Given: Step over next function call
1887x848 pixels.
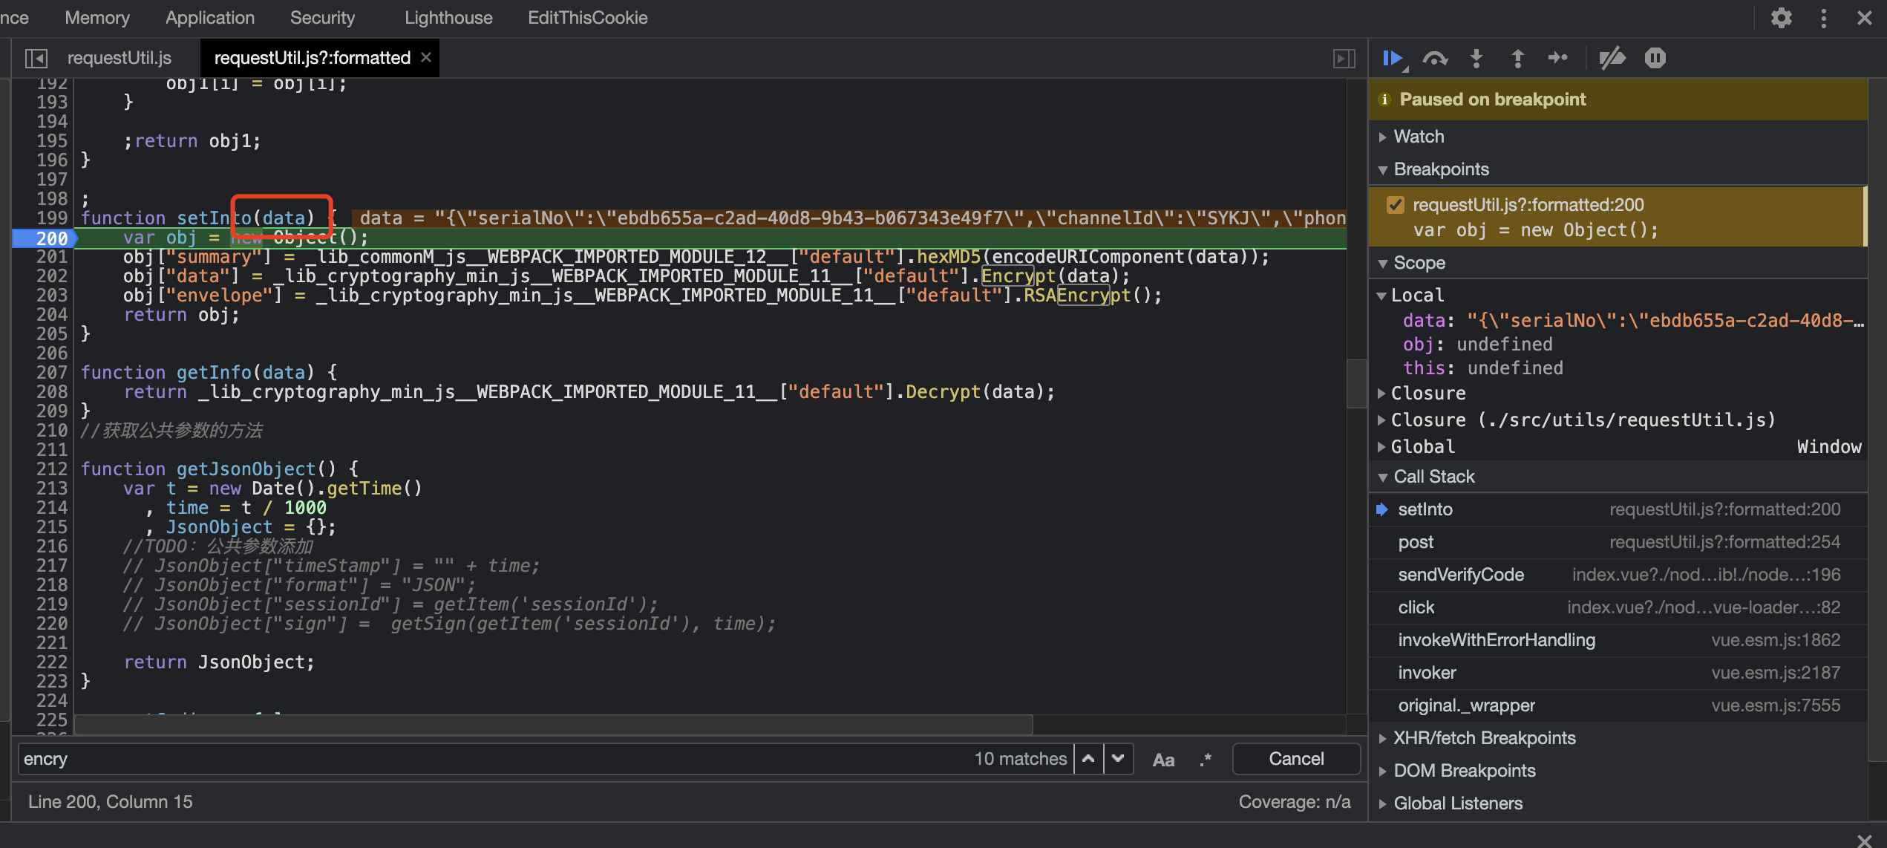Looking at the screenshot, I should tap(1434, 58).
